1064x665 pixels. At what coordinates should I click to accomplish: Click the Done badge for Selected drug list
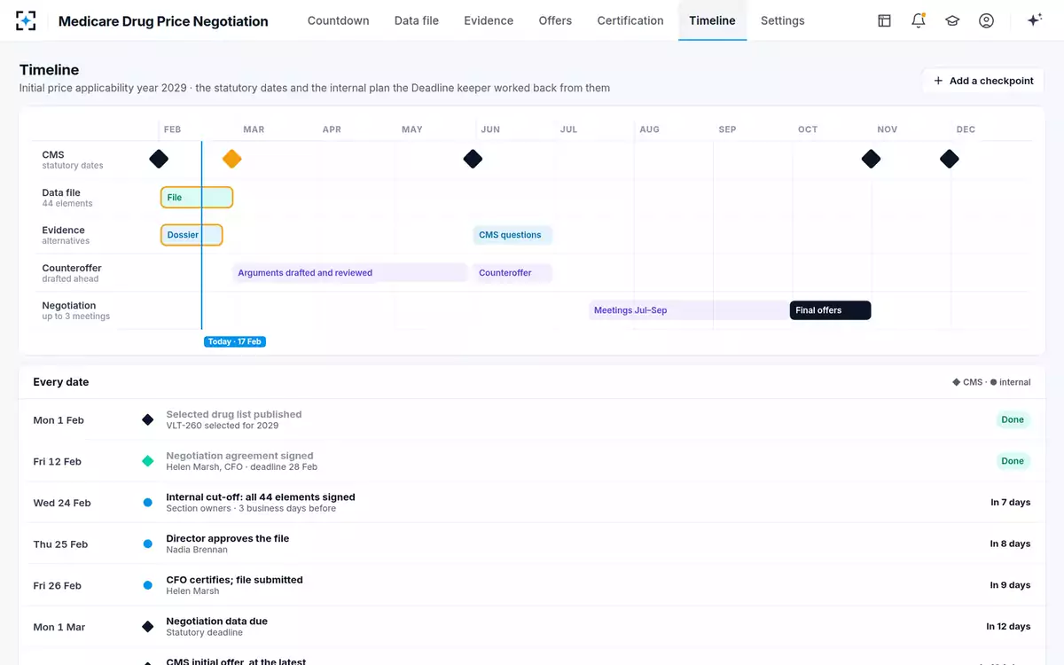coord(1013,419)
